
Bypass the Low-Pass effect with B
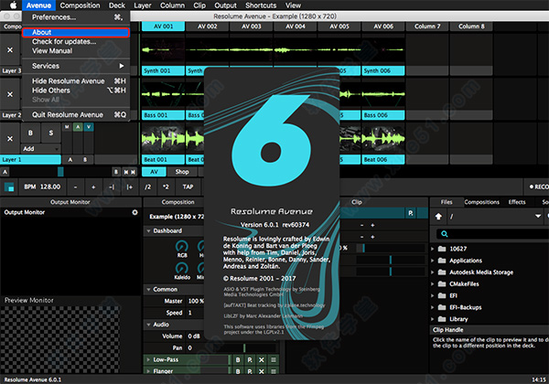[x=238, y=360]
